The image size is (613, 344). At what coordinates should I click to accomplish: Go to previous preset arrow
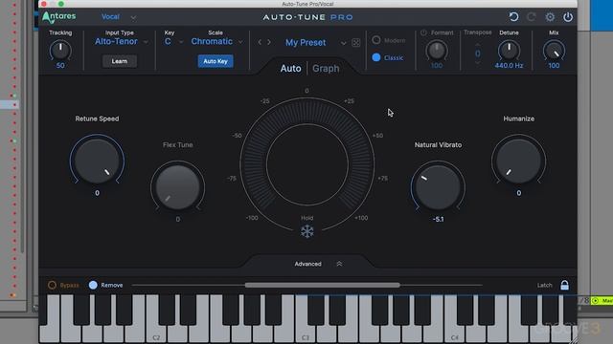point(260,42)
